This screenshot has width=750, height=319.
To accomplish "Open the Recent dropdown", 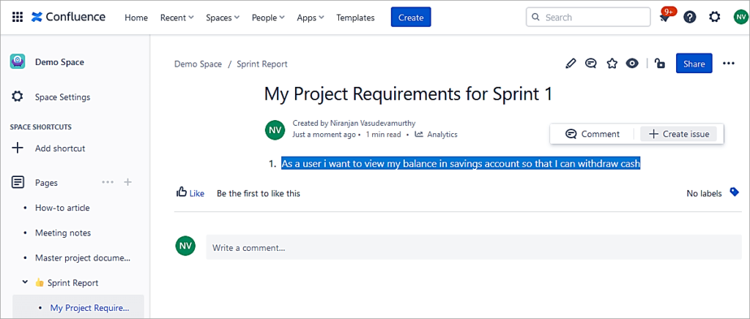I will pos(177,18).
